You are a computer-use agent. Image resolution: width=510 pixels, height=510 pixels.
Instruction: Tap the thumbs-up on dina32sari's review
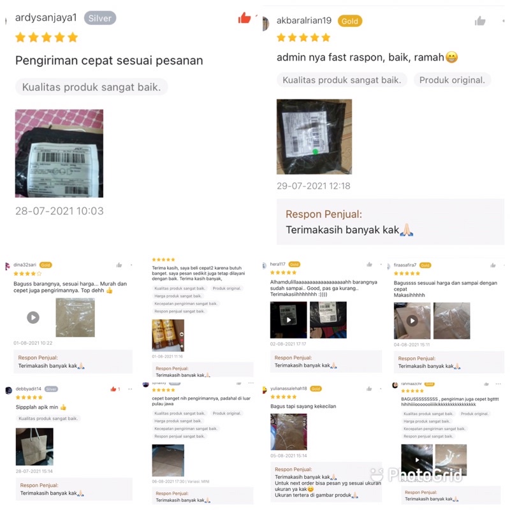click(x=119, y=265)
